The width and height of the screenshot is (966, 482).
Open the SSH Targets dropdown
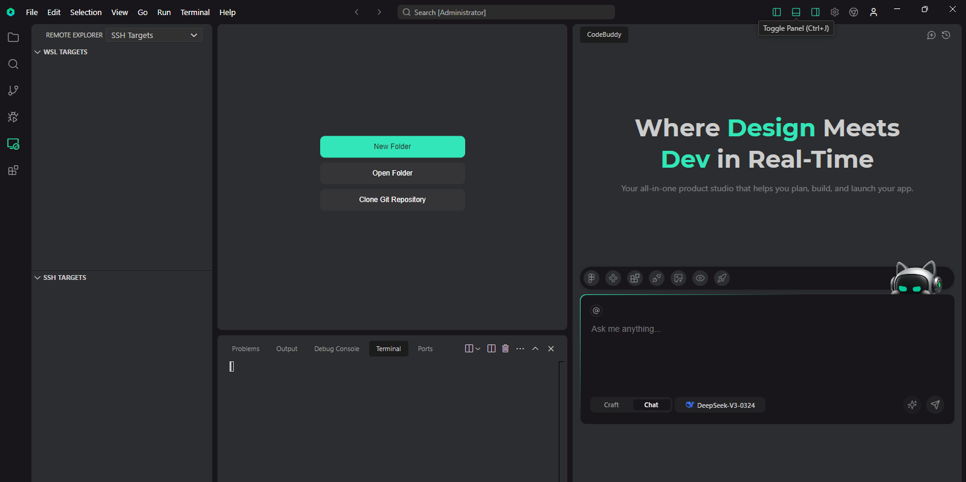pyautogui.click(x=154, y=35)
